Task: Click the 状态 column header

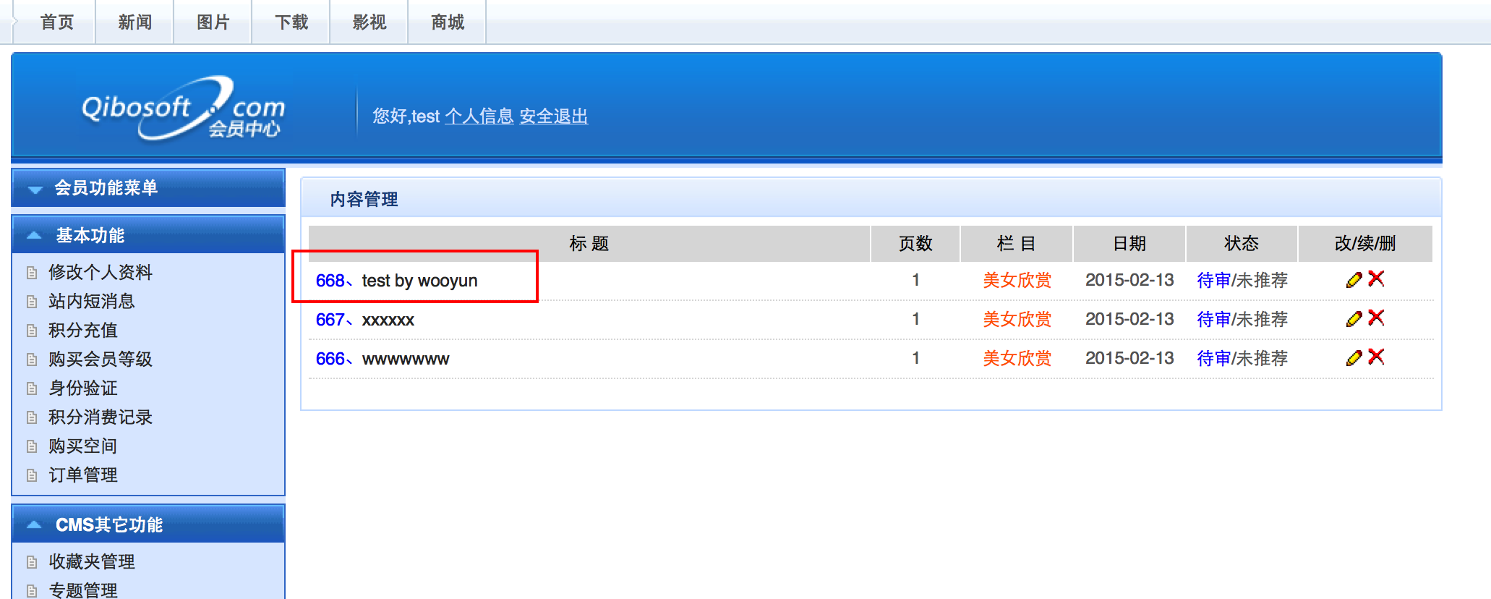Action: pos(1242,244)
